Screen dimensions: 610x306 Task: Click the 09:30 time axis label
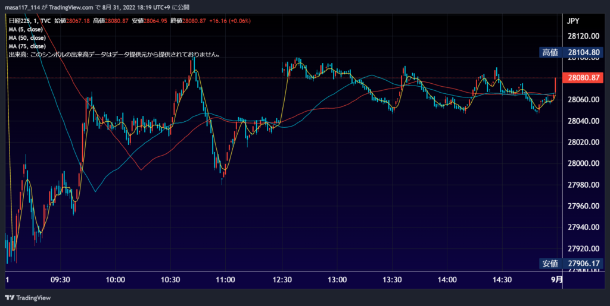pyautogui.click(x=60, y=280)
